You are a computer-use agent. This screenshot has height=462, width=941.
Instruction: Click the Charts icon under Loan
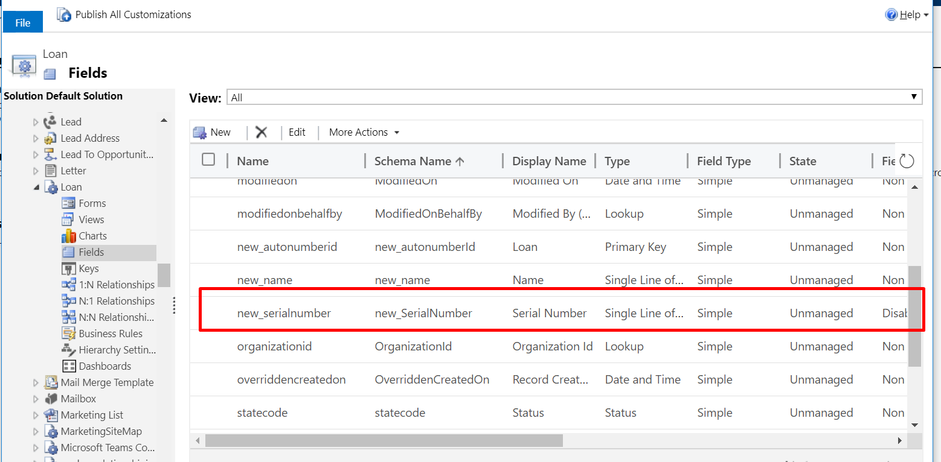[x=68, y=236]
